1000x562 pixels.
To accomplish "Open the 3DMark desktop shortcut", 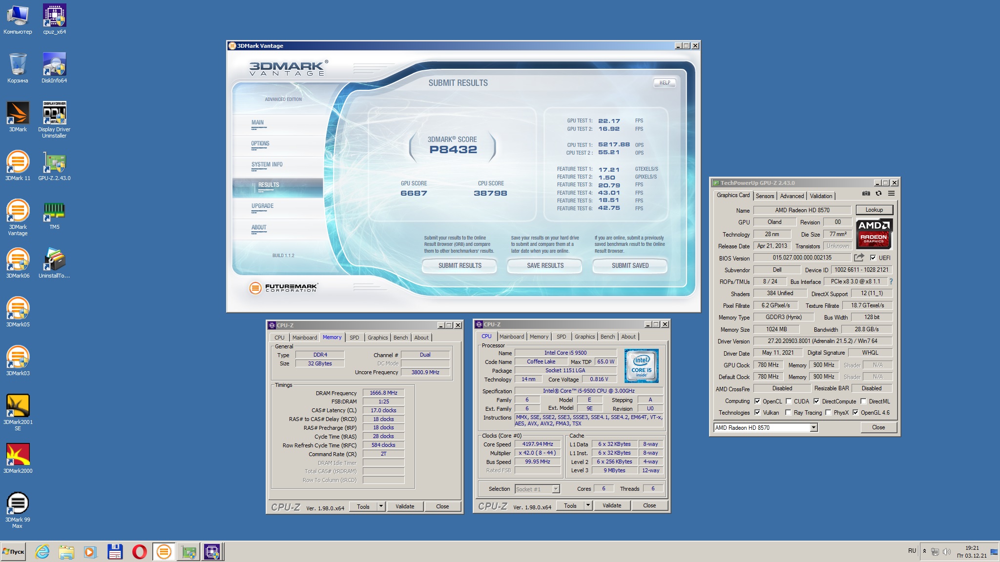I will [x=18, y=117].
